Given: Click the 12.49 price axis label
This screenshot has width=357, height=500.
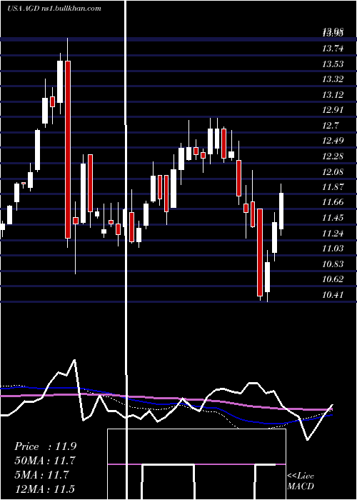Looking at the screenshot, I should [333, 141].
